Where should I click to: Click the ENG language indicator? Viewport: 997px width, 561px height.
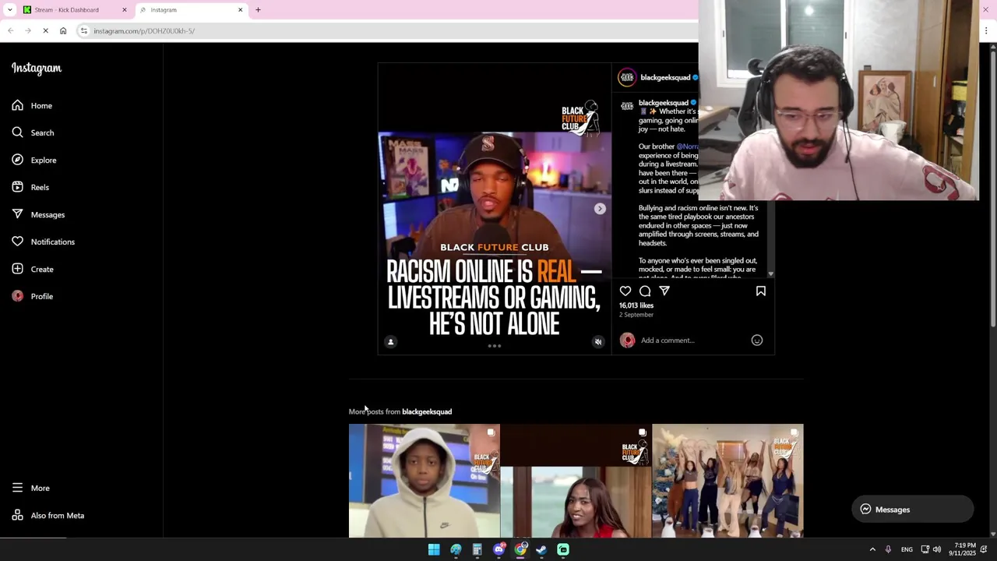(907, 550)
